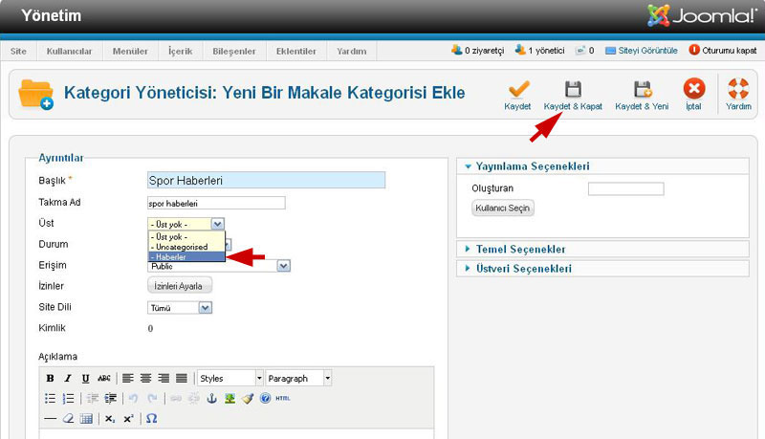Open editor help question mark icon
The width and height of the screenshot is (765, 439).
click(x=265, y=399)
